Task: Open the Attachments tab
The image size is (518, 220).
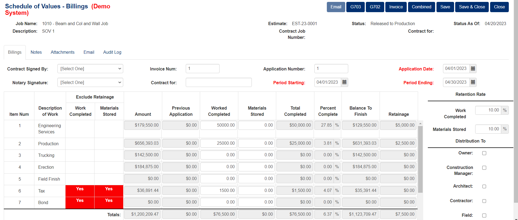Action: [x=63, y=52]
